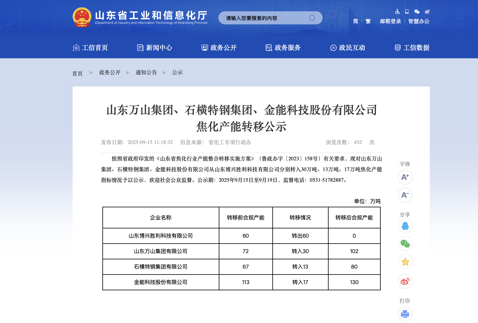Click the search magnifier icon
Image resolution: width=478 pixels, height=323 pixels.
[x=312, y=18]
